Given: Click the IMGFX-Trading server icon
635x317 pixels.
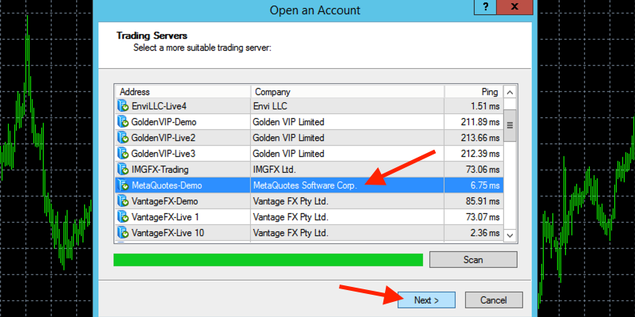Looking at the screenshot, I should click(x=123, y=170).
